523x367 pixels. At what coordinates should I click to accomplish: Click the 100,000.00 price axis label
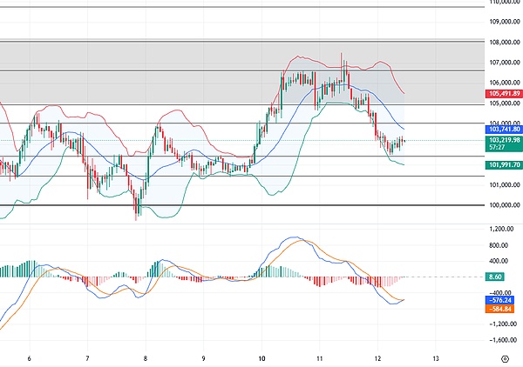[503, 206]
